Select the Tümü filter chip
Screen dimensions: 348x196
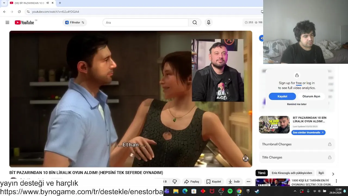[262, 173]
